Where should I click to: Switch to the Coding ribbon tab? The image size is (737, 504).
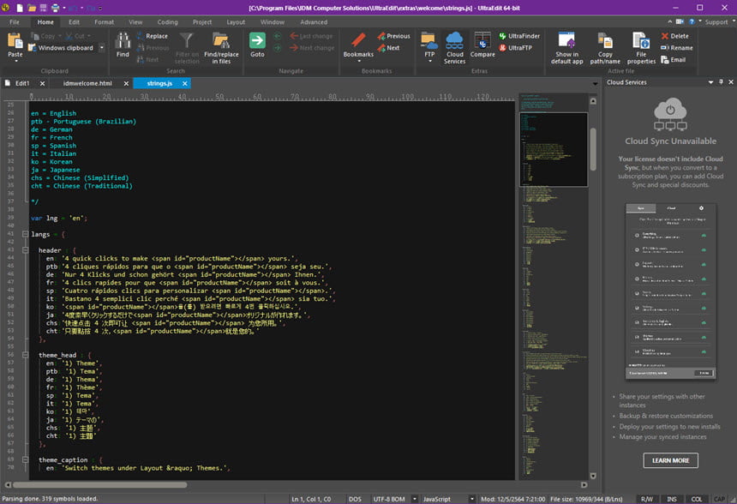(167, 22)
